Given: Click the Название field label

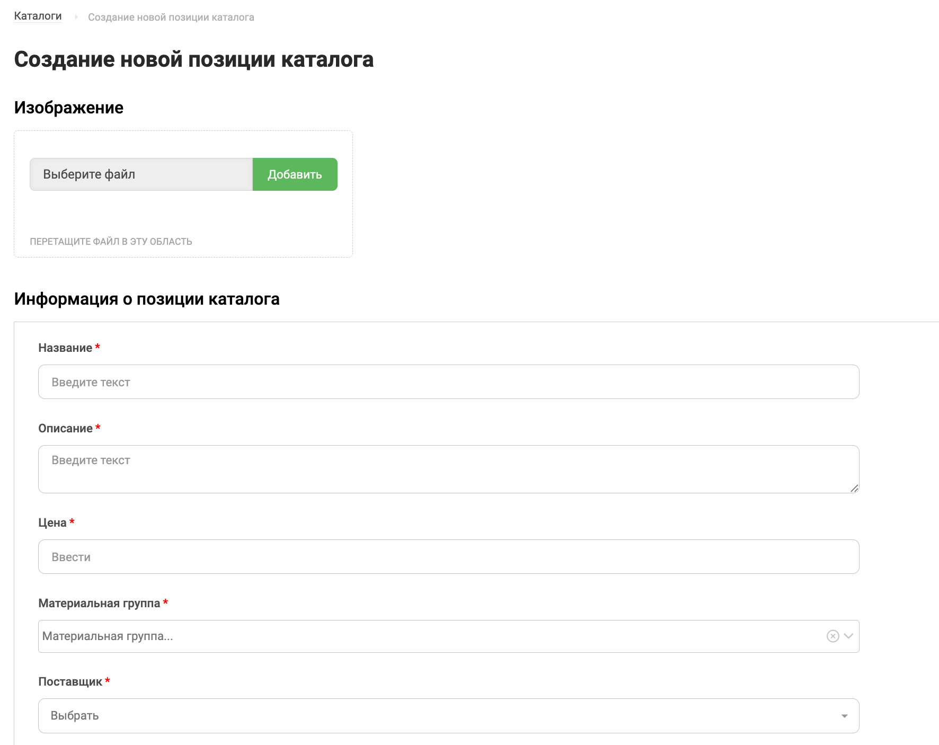Looking at the screenshot, I should (x=65, y=348).
